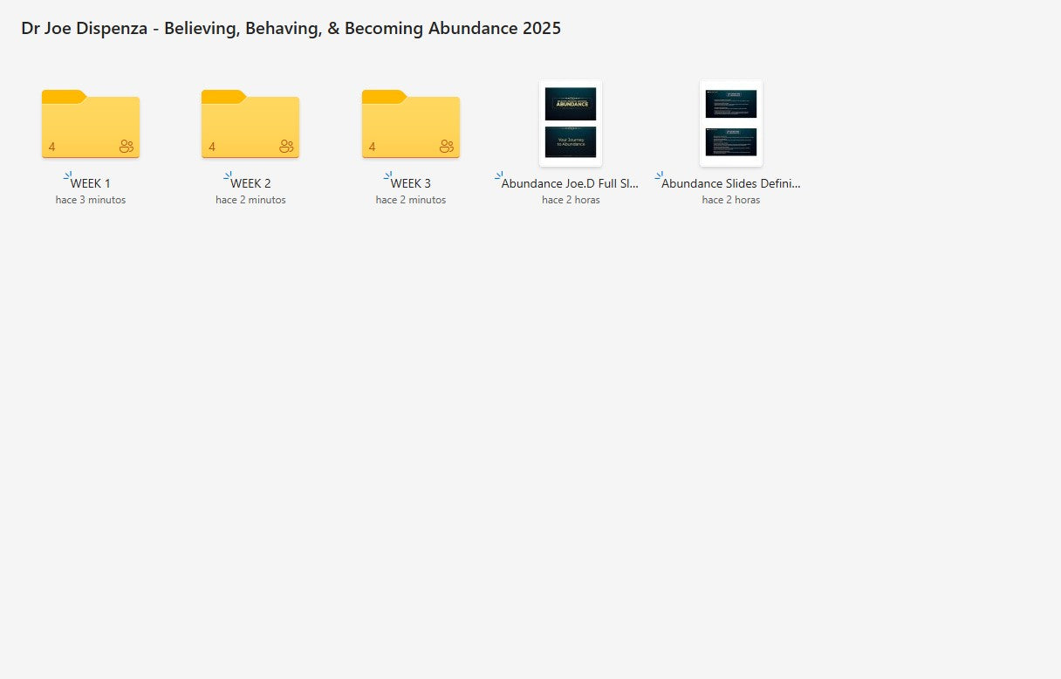Click the shared-people icon on WEEK 2 folder
Screen dimensions: 1061x679
(287, 147)
